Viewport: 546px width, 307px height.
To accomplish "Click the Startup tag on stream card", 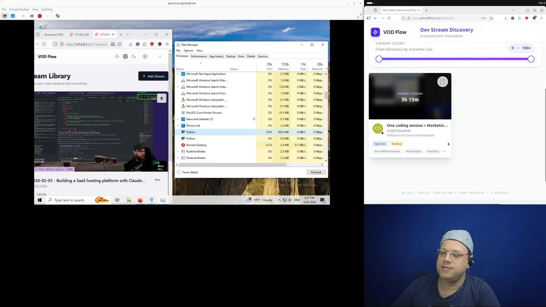I will [396, 144].
